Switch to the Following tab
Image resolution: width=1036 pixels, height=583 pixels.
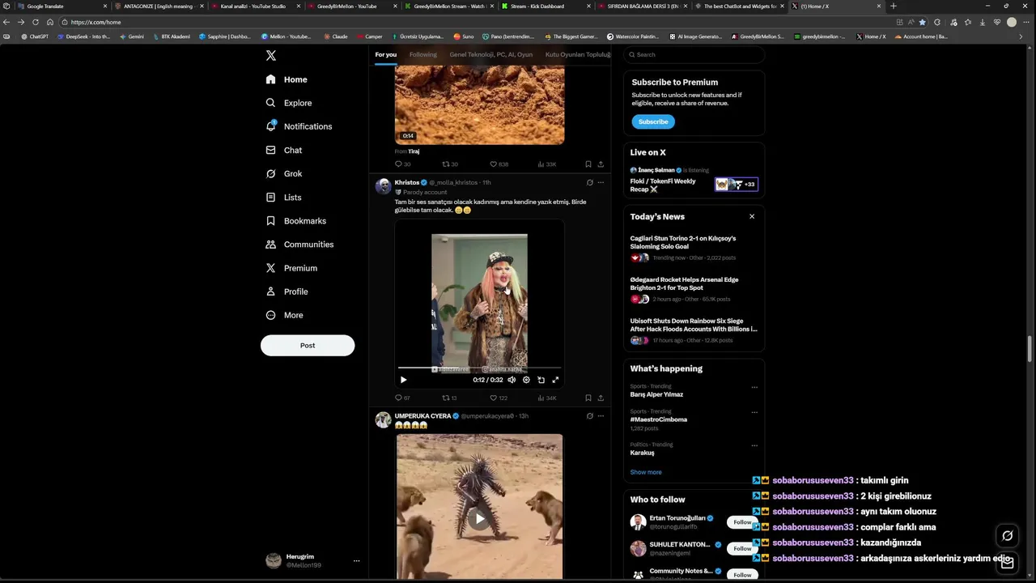pos(422,54)
